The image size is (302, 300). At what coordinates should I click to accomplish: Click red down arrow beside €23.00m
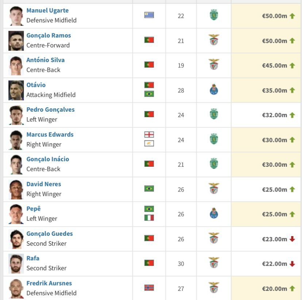click(292, 239)
